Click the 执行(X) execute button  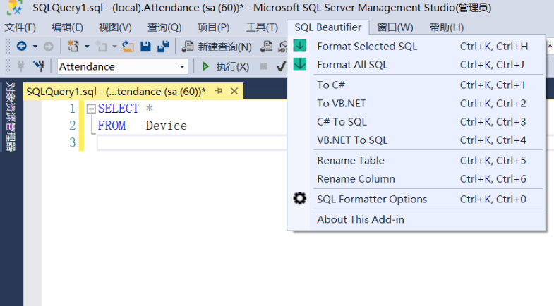(x=225, y=66)
